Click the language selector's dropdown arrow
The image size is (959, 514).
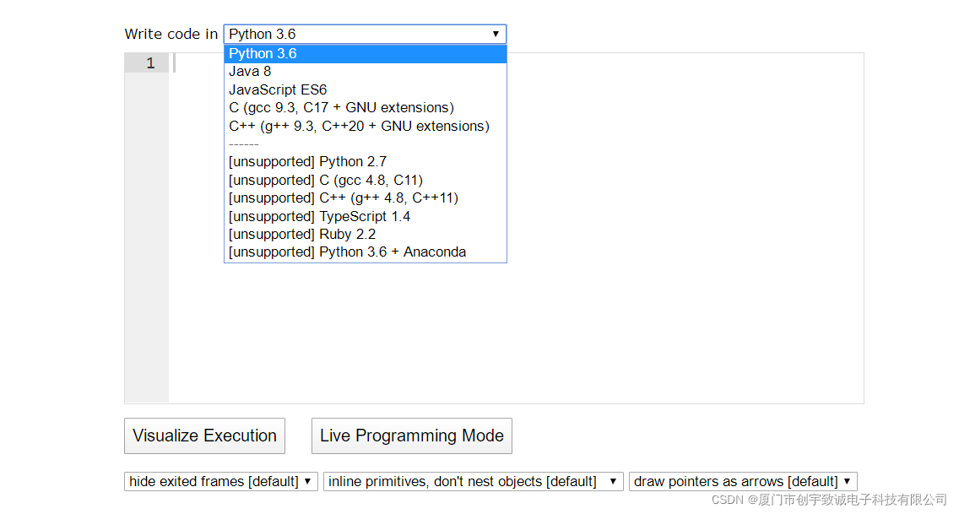tap(496, 34)
